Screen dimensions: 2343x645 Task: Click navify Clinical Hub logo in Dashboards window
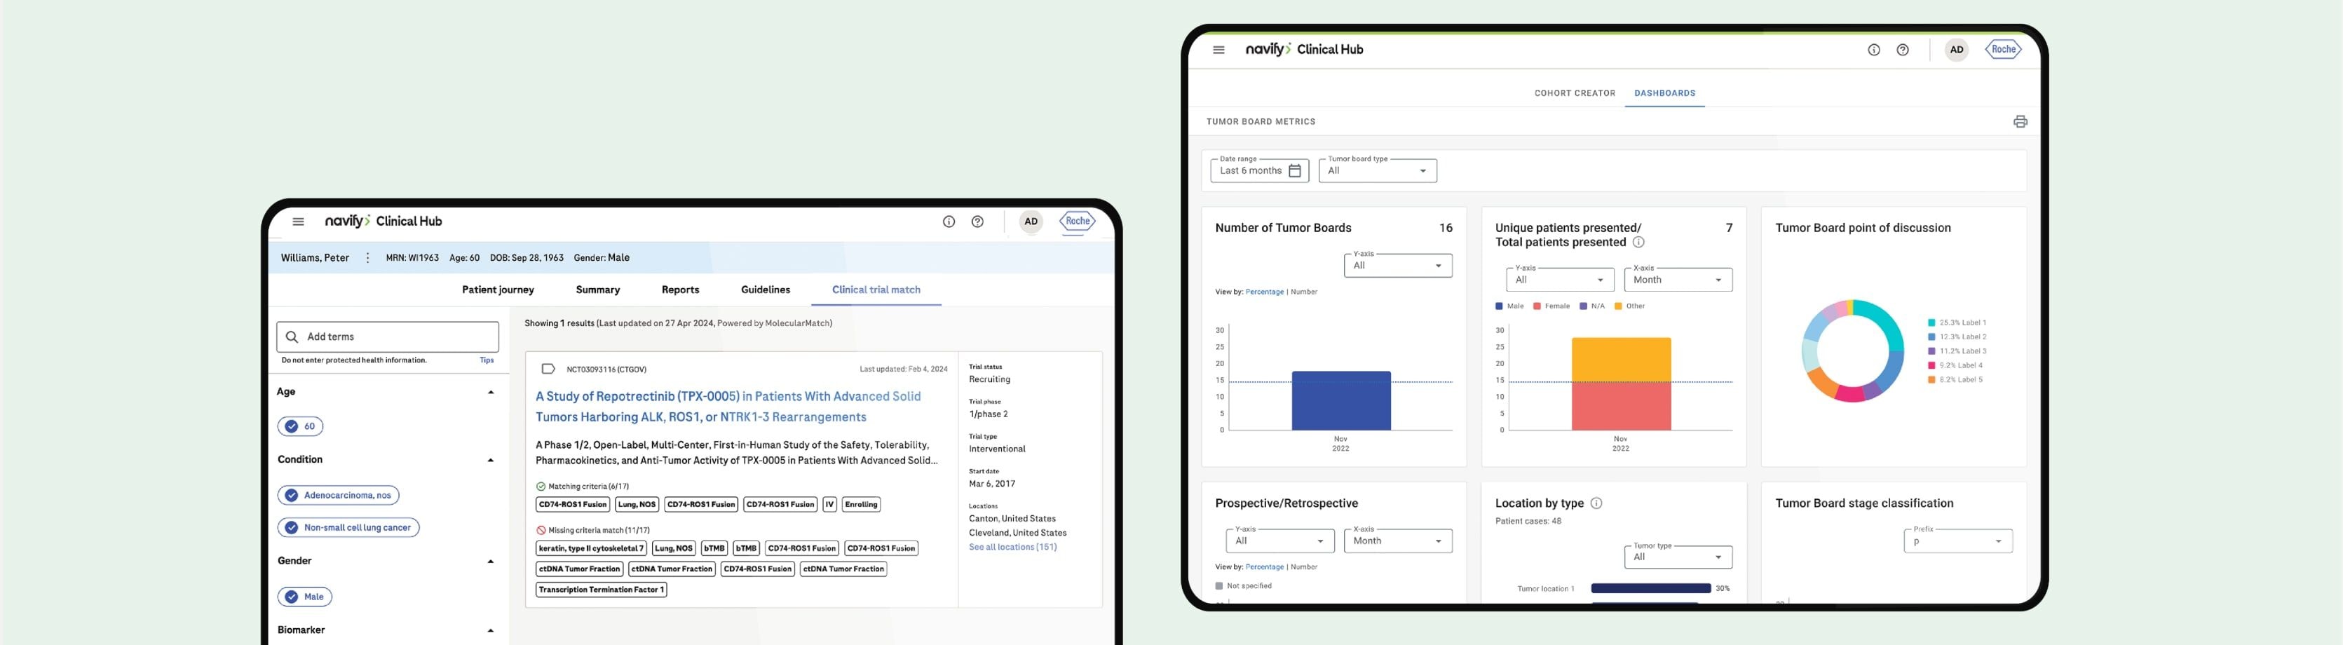(1304, 50)
